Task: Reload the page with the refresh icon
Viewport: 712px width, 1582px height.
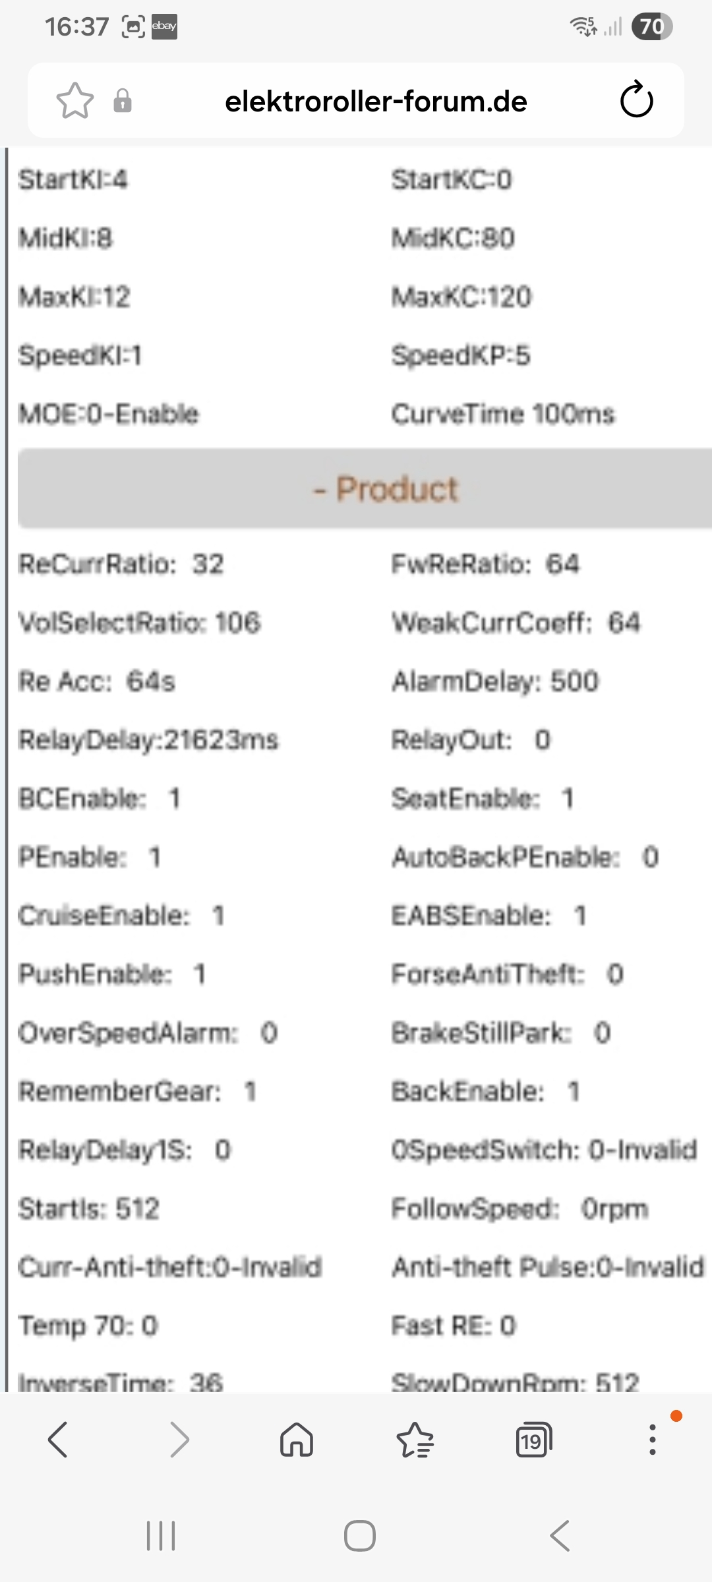Action: pos(637,100)
